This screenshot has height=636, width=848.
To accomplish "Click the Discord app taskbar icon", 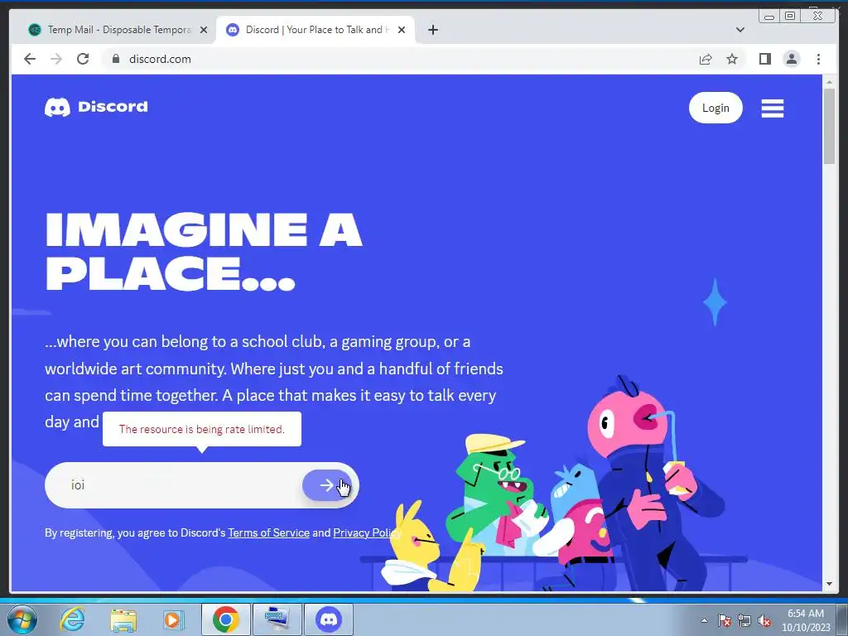I will [329, 619].
